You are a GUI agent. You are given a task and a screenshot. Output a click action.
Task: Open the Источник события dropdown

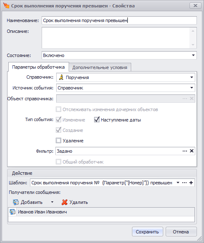coord(192,88)
